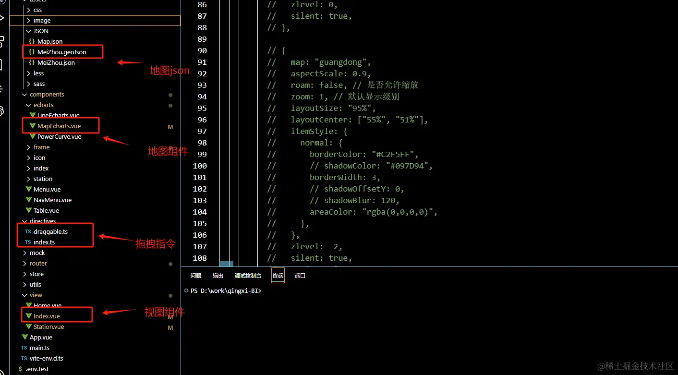Click line number 100 in the gutter
Viewport: 678px width, 375px height.
click(x=200, y=166)
